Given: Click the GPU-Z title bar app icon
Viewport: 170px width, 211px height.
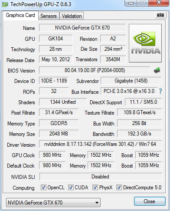Looking at the screenshot, I should (5, 4).
